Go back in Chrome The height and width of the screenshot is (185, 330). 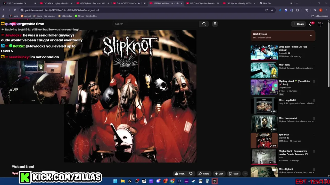[3, 10]
